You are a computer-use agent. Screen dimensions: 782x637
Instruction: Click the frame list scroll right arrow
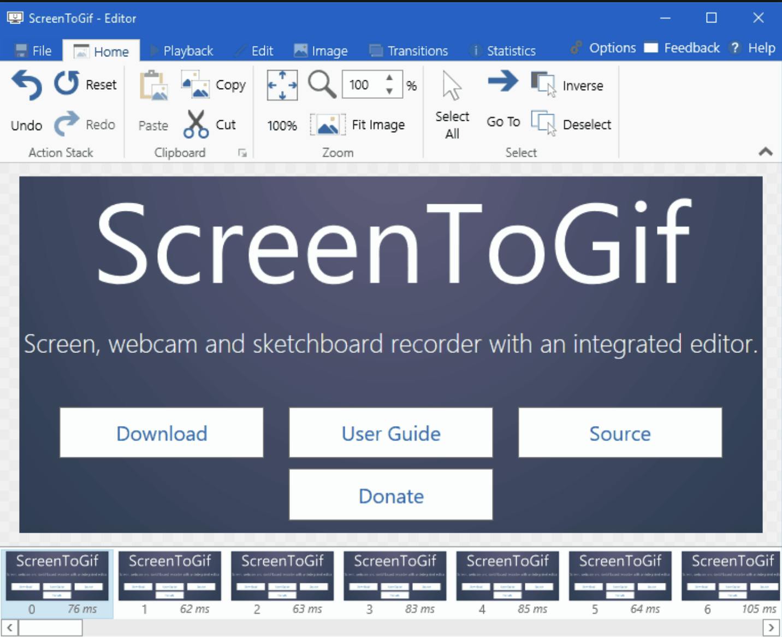pyautogui.click(x=771, y=628)
